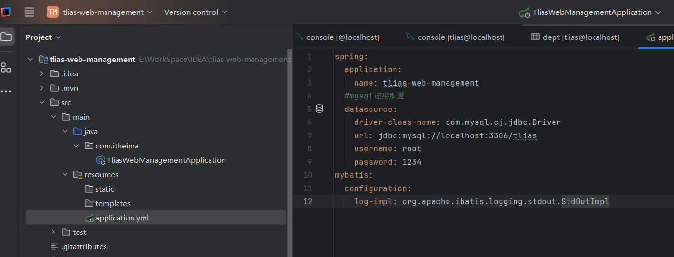The image size is (674, 257).
Task: Open the Version control dropdown
Action: point(196,12)
